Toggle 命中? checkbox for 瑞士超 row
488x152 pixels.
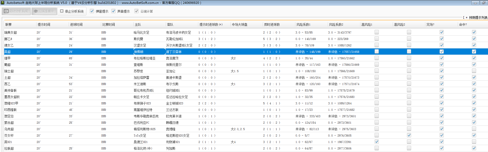pyautogui.click(x=474, y=71)
